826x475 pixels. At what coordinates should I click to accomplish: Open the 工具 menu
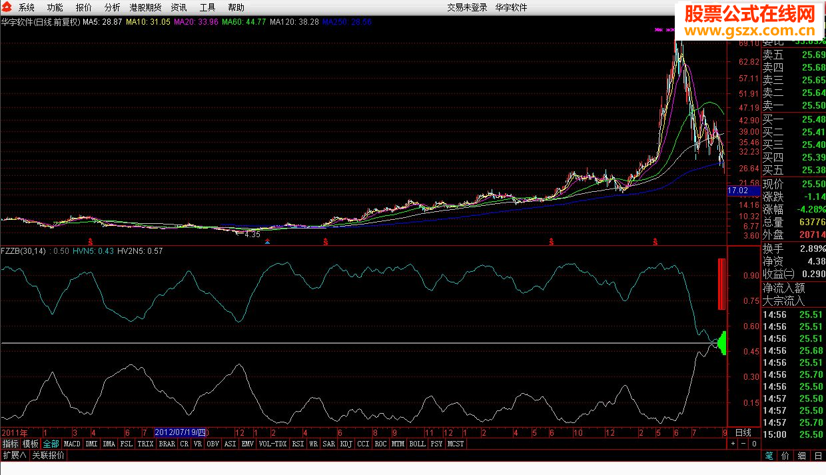tap(208, 7)
